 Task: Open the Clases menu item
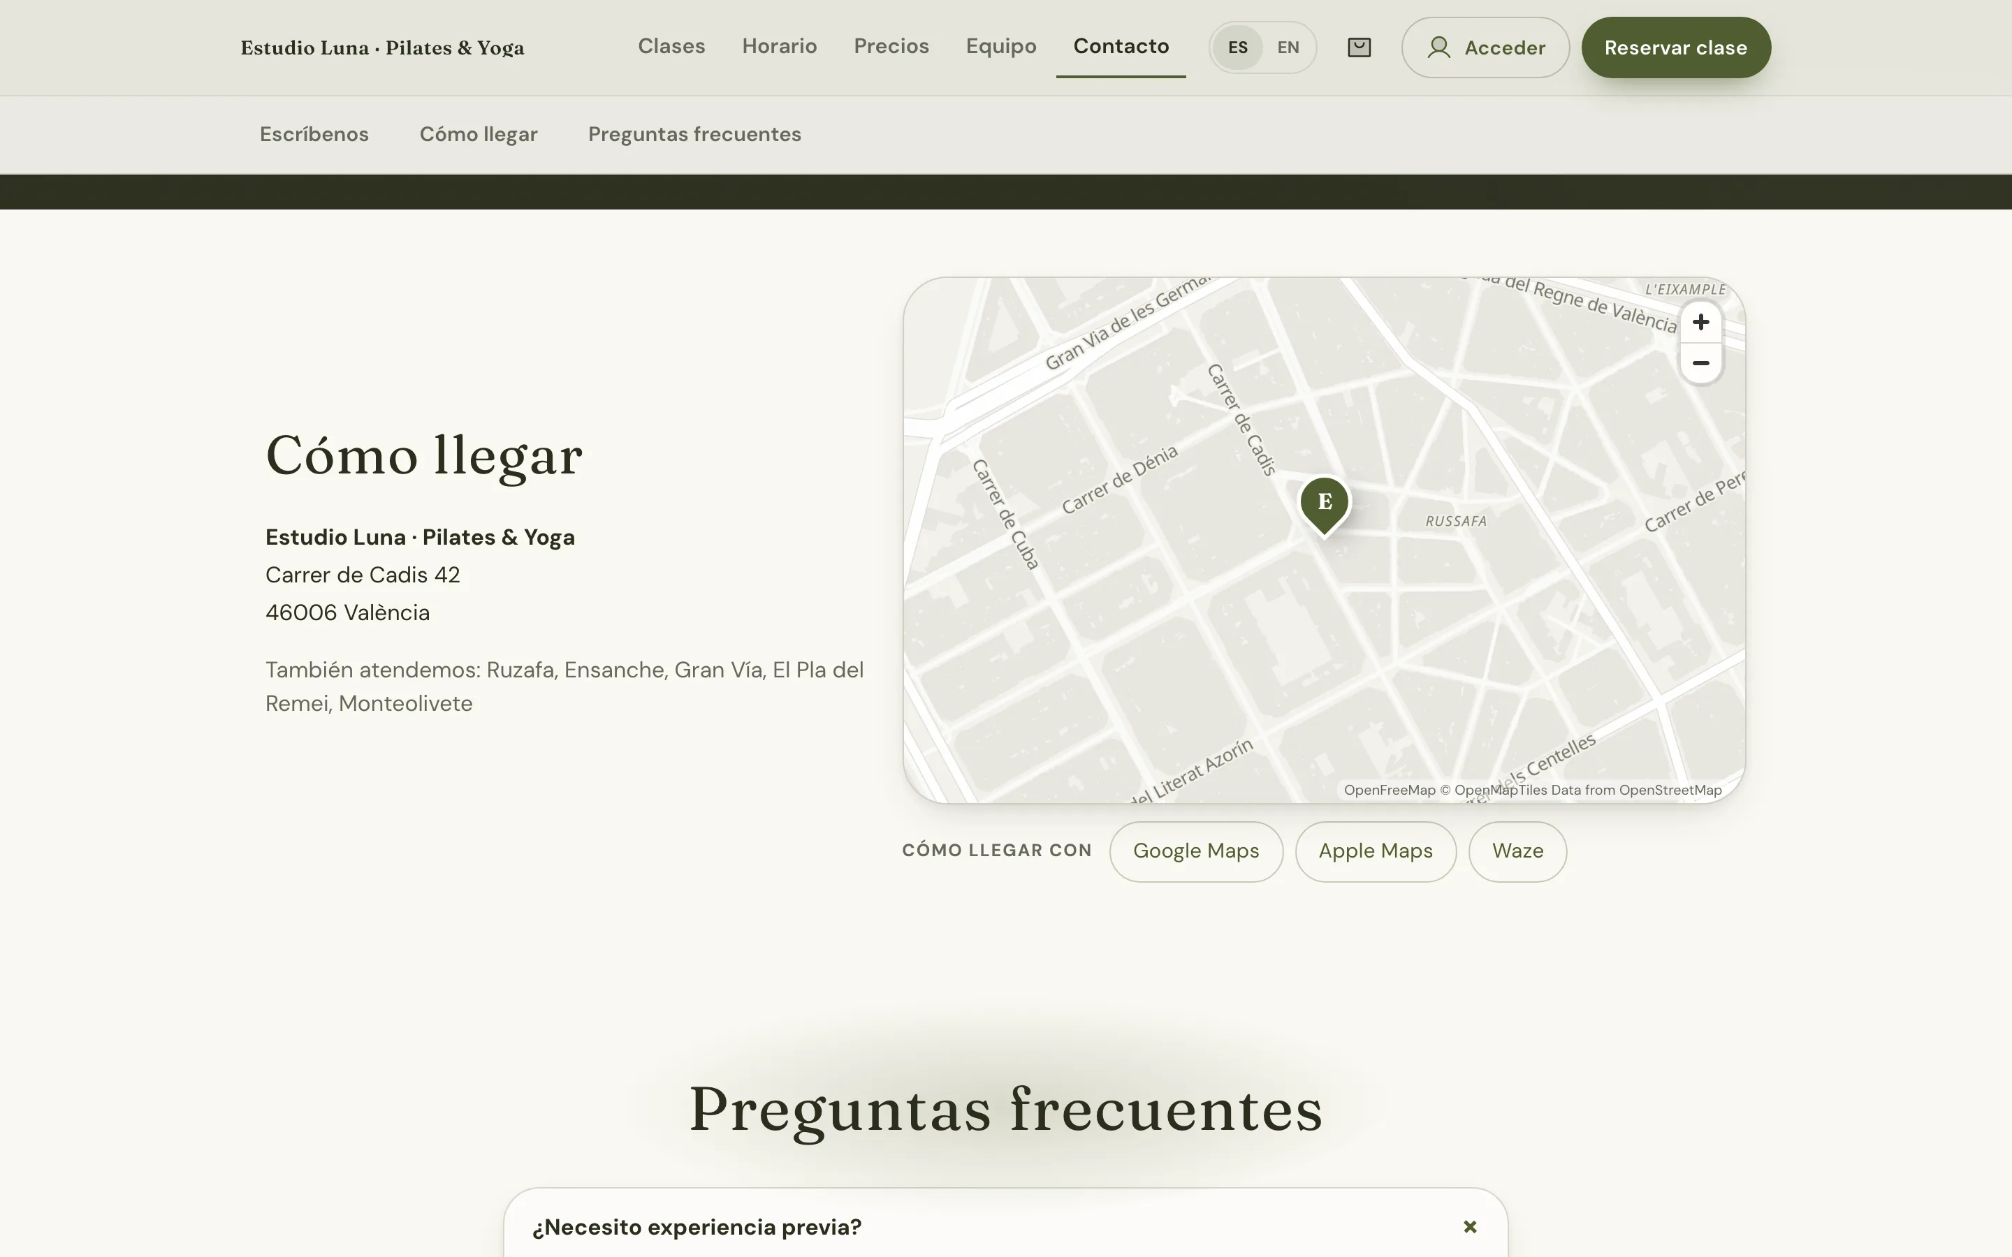671,47
